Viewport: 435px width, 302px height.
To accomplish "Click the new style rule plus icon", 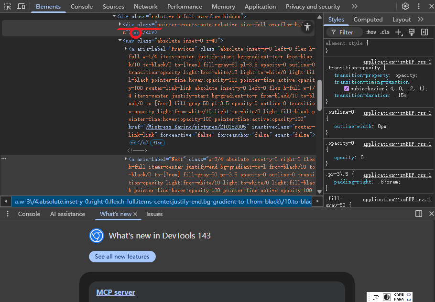I will coord(398,32).
